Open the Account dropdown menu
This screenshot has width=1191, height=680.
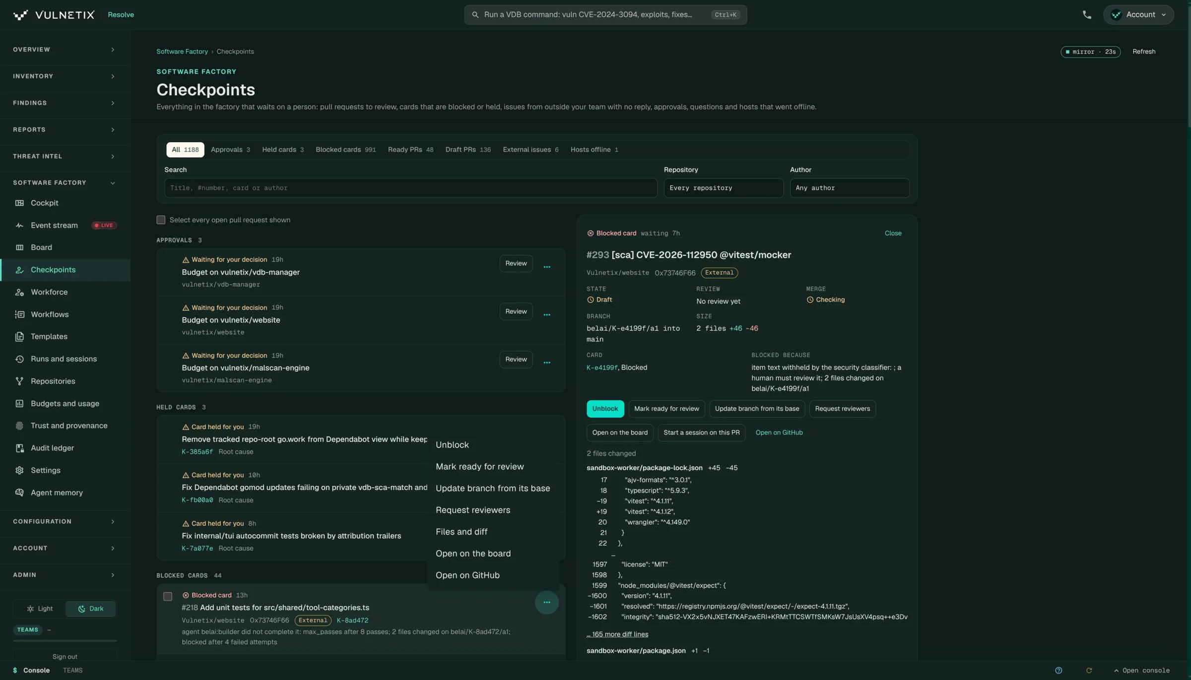click(1138, 15)
